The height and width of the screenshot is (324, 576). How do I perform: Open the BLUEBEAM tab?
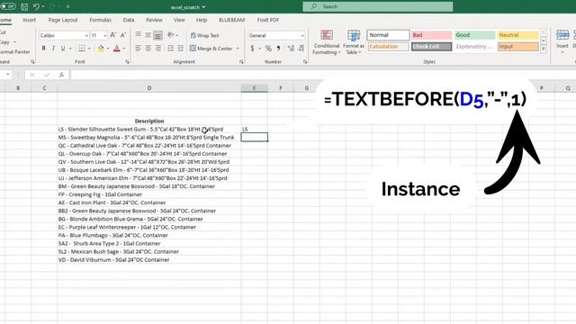(x=232, y=20)
